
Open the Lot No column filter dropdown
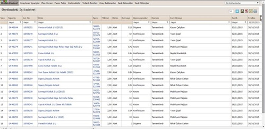tap(30, 22)
